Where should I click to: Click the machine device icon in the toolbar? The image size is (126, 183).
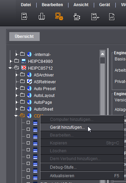77,17
